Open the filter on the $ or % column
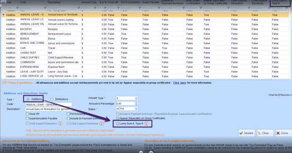 [x=105, y=8]
